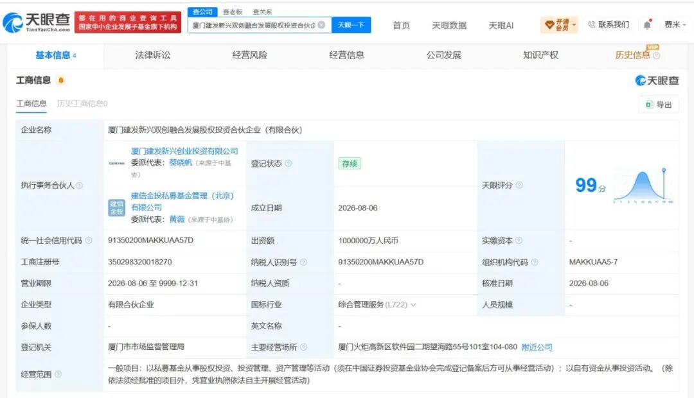The image size is (694, 398).
Task: Select the 查老板 search tab
Action: pyautogui.click(x=233, y=12)
